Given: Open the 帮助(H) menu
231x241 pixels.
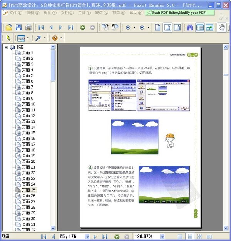Looking at the screenshot, I should point(136,13).
